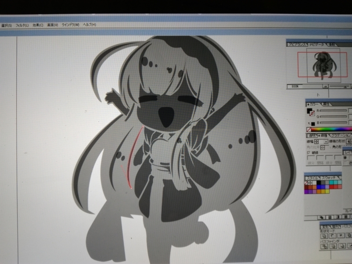The width and height of the screenshot is (352, 264).
Task: Switch to the 線種 tab
Action: 324,136
